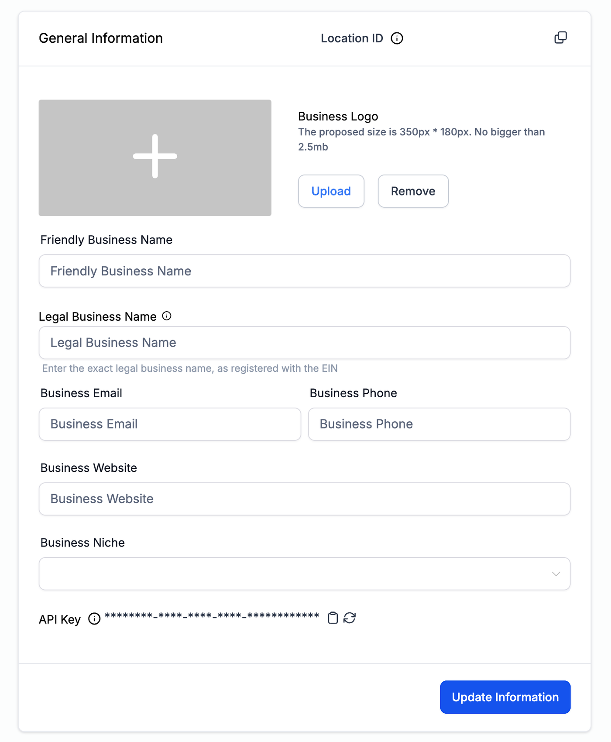Screen dimensions: 611x742
Task: Click the masked API key value
Action: 212,616
